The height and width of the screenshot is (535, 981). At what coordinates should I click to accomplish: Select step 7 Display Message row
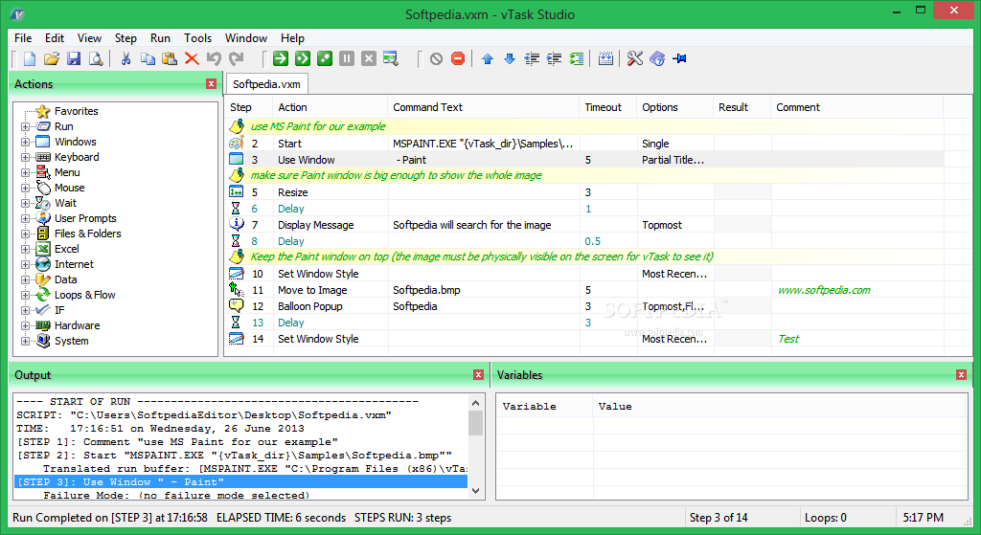(584, 225)
